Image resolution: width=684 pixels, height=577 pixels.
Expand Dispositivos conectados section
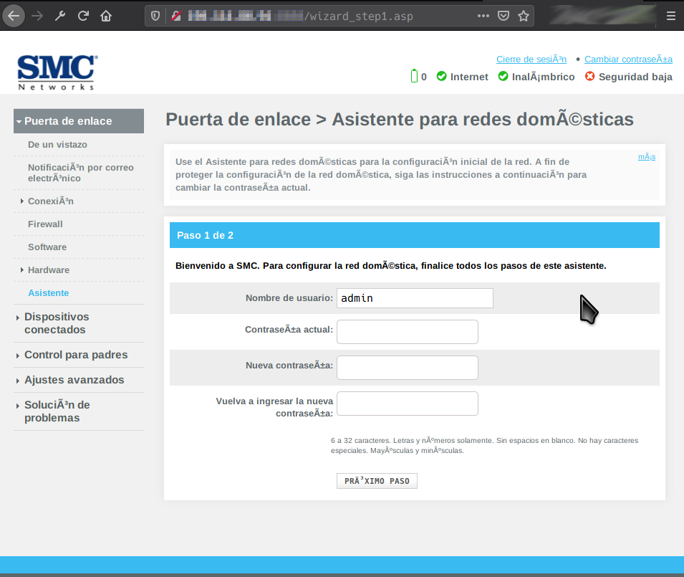coord(56,323)
